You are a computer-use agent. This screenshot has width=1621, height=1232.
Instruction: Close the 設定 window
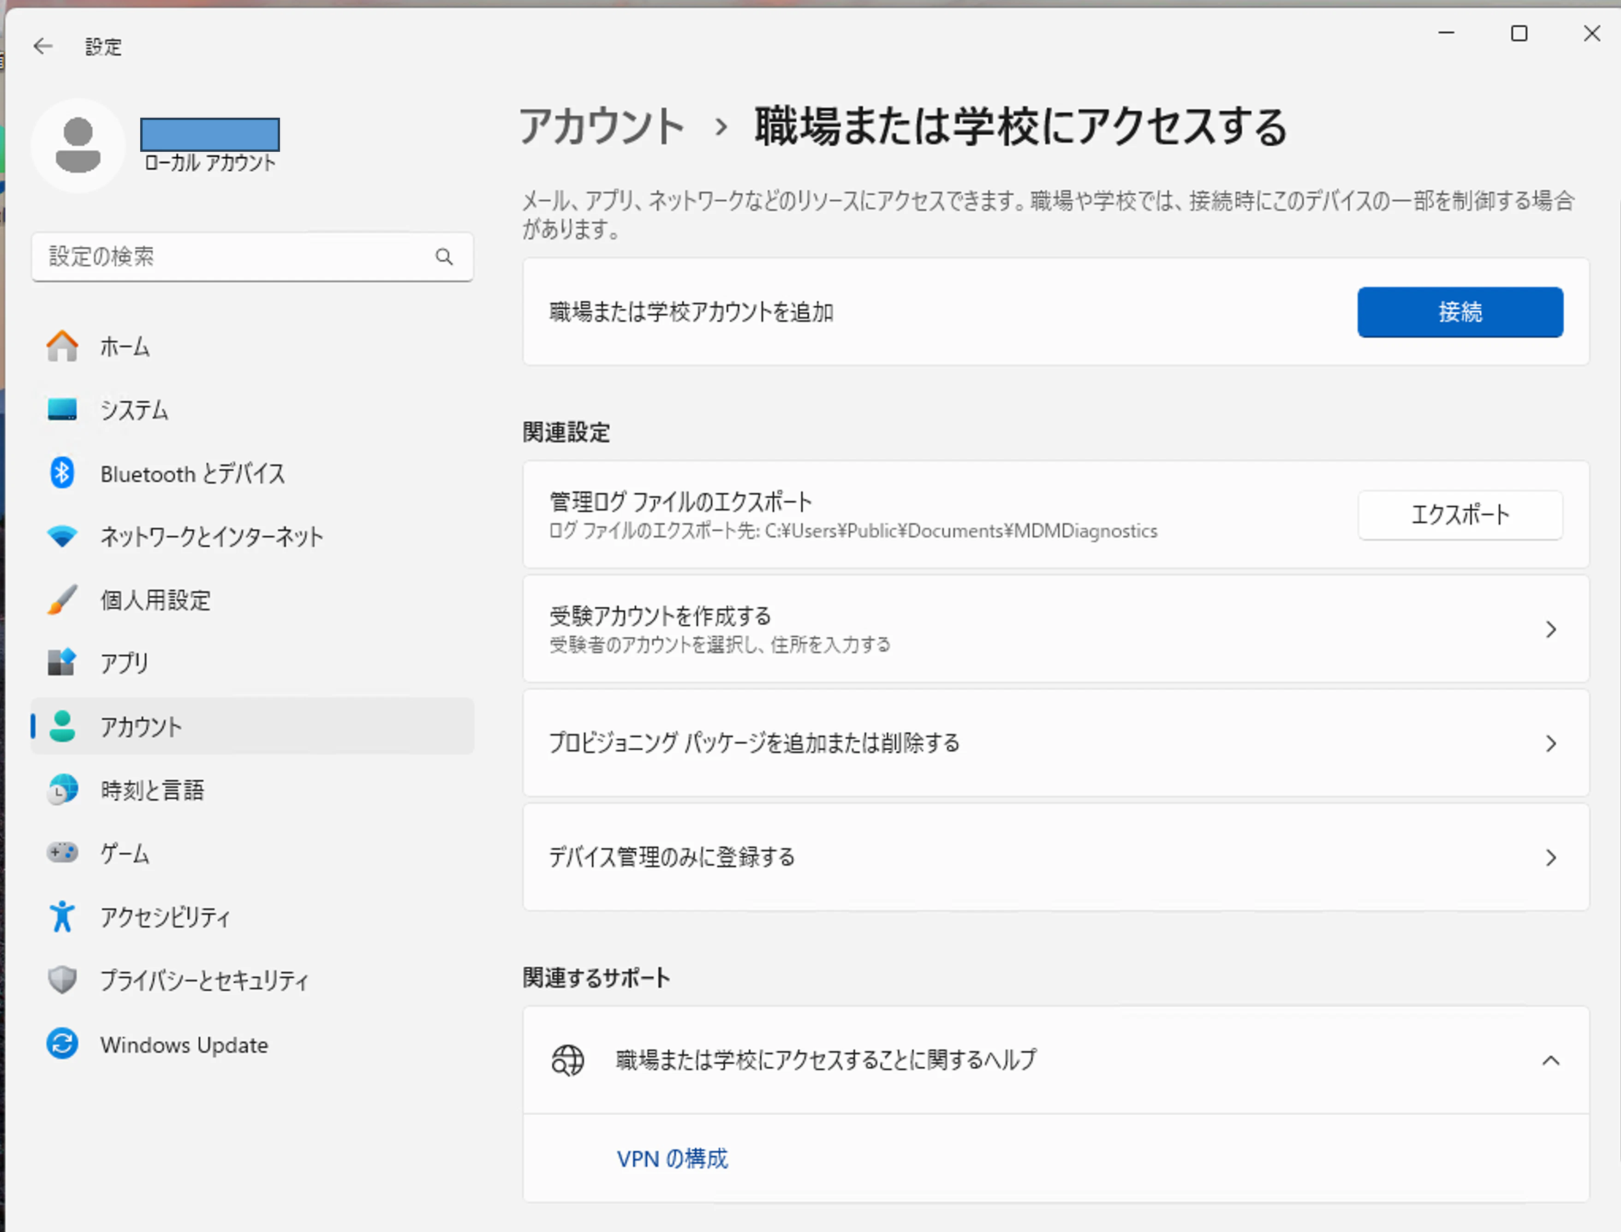click(1591, 33)
